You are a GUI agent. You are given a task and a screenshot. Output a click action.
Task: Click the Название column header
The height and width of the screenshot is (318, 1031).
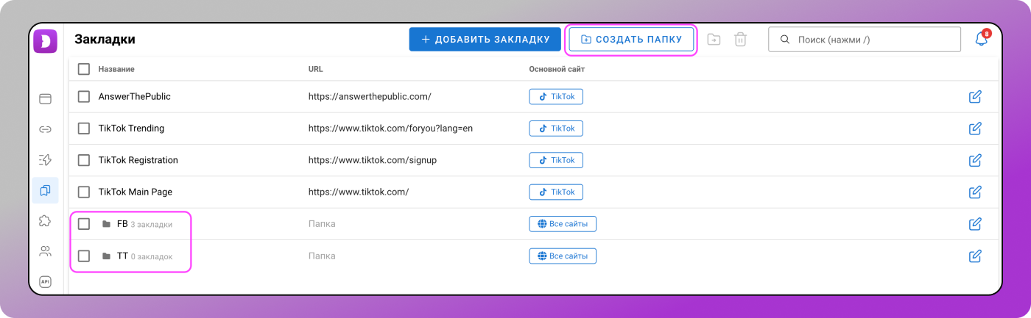pos(116,69)
